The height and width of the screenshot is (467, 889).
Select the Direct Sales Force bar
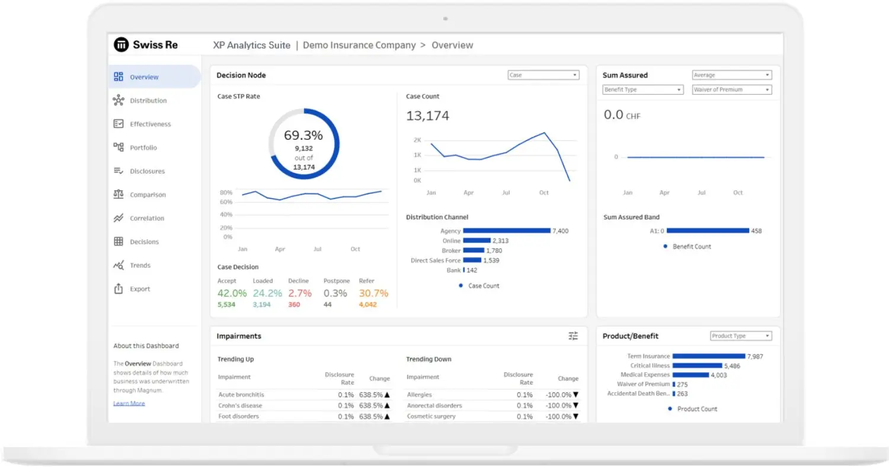[x=472, y=260]
